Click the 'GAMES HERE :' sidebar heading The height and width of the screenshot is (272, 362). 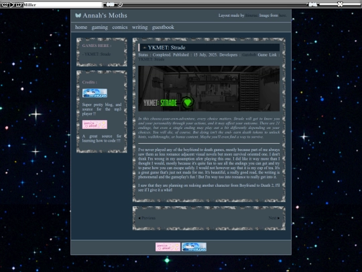click(97, 46)
